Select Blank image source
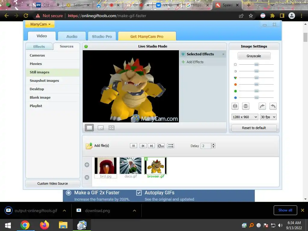Screen dimensions: 308x231 pyautogui.click(x=53, y=98)
